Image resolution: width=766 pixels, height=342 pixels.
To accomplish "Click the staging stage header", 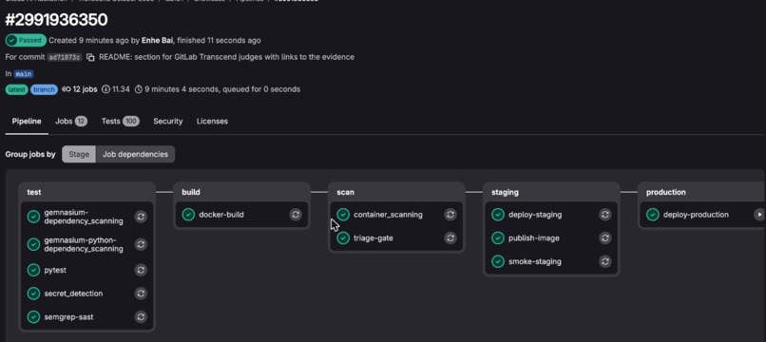I will 505,192.
